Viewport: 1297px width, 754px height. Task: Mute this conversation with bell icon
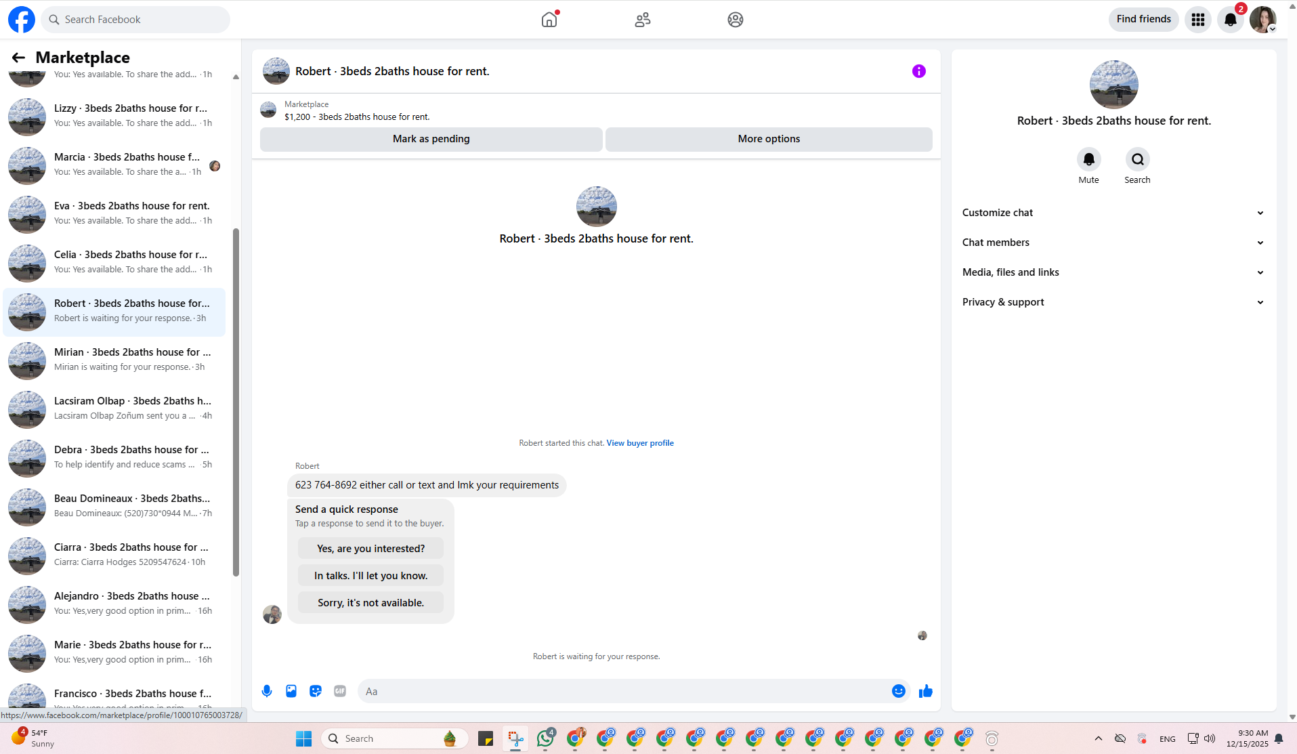1089,159
